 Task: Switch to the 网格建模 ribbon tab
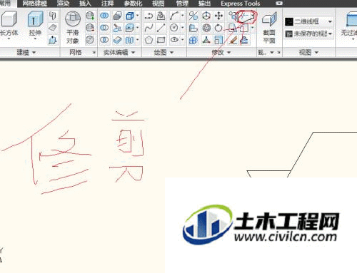tap(35, 4)
